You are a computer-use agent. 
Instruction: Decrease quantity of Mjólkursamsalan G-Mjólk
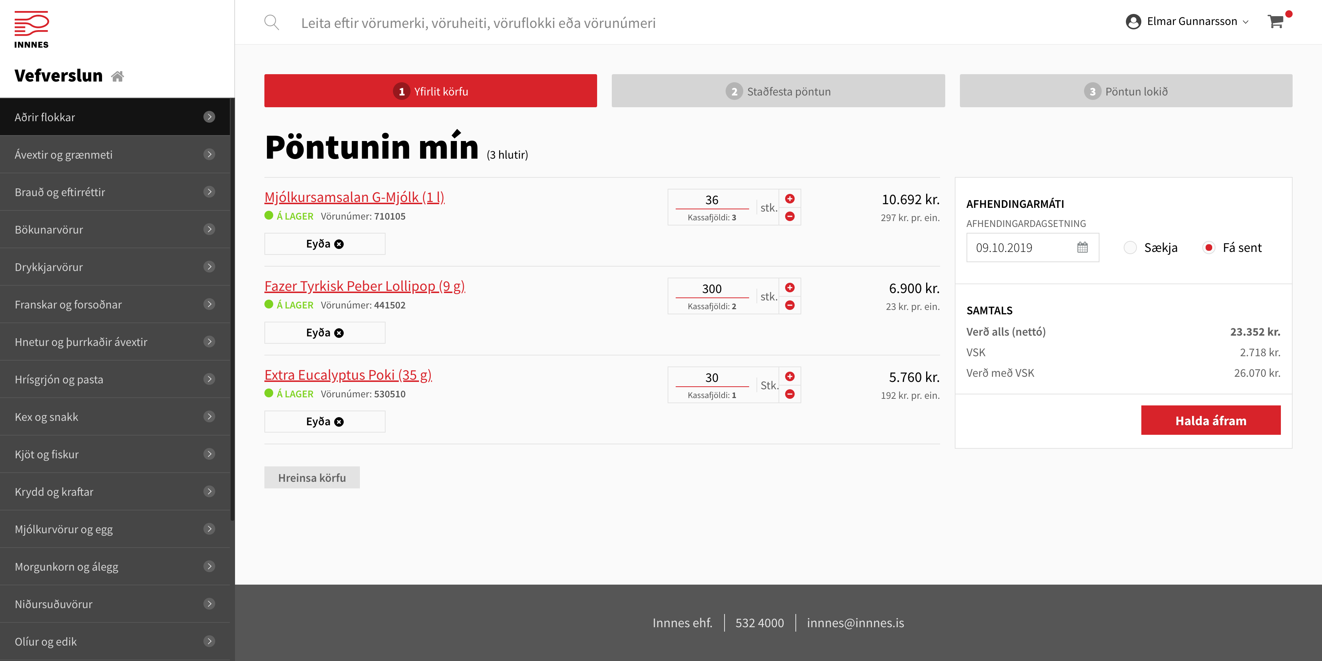click(790, 217)
